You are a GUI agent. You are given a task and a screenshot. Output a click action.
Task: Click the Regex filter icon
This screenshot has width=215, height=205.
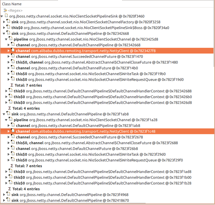(5, 11)
